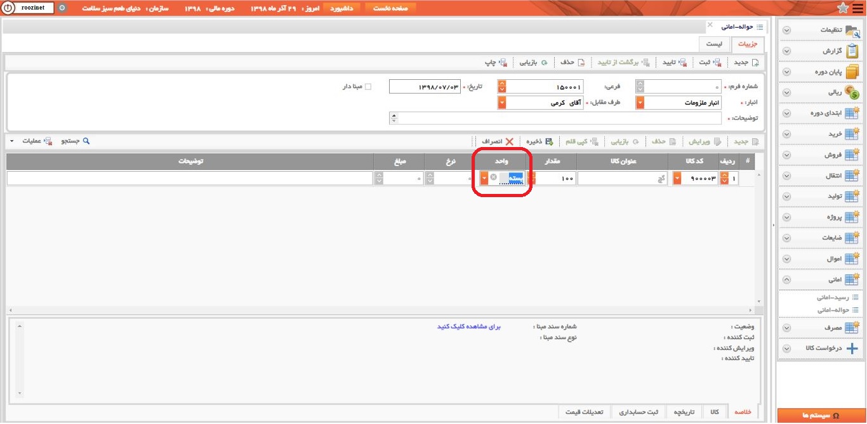
Task: Close the حواله-امانی tab
Action: click(x=710, y=25)
